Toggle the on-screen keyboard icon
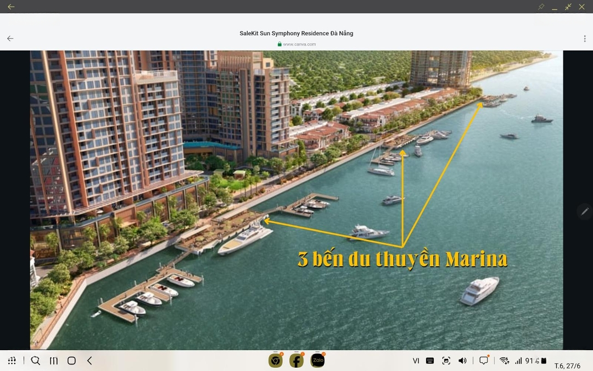593x371 pixels. (x=430, y=361)
